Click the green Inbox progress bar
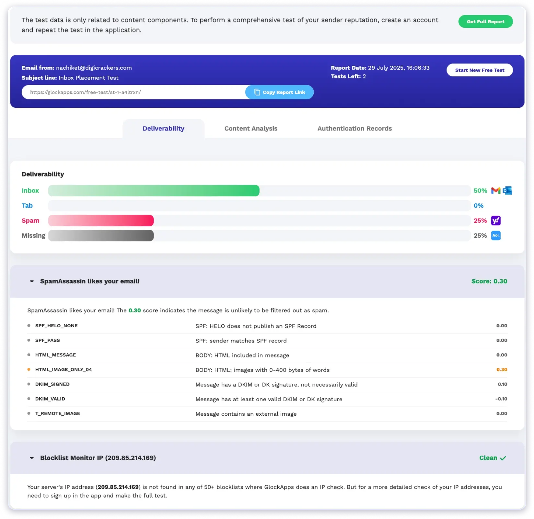The image size is (534, 519). click(154, 191)
